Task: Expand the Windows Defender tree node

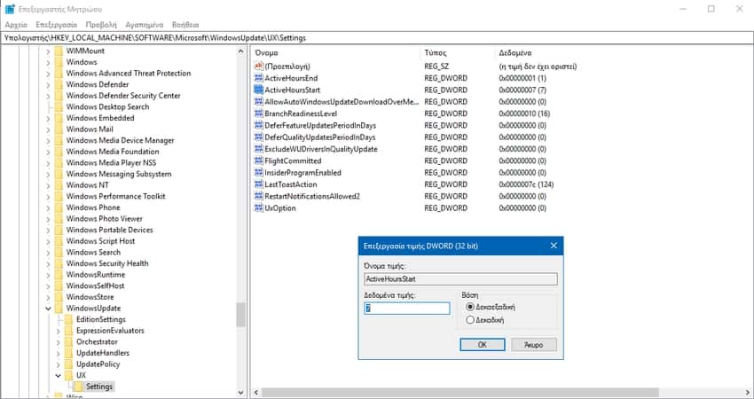Action: pos(48,84)
